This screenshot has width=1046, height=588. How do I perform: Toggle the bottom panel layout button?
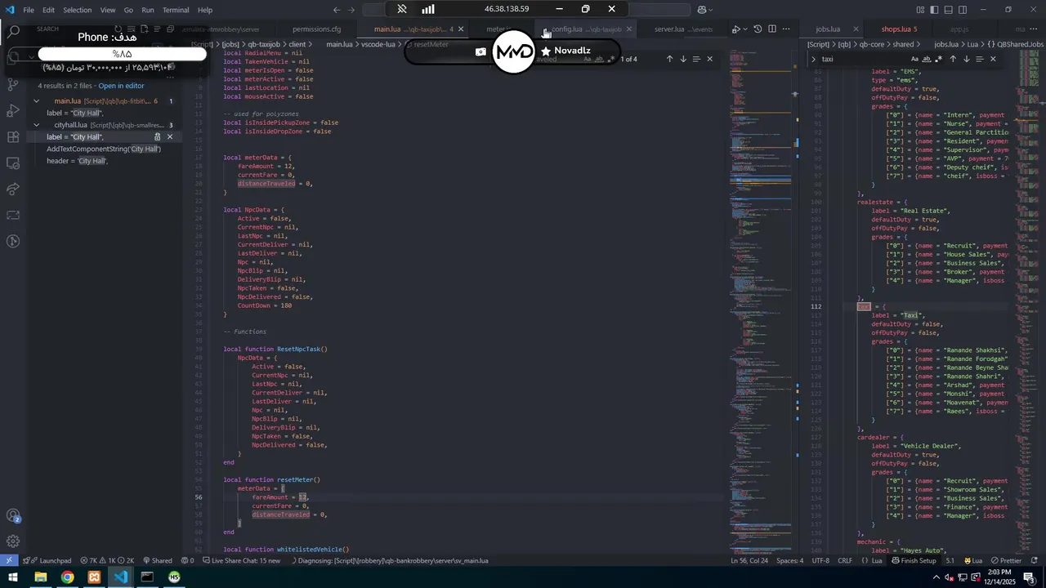pos(948,10)
